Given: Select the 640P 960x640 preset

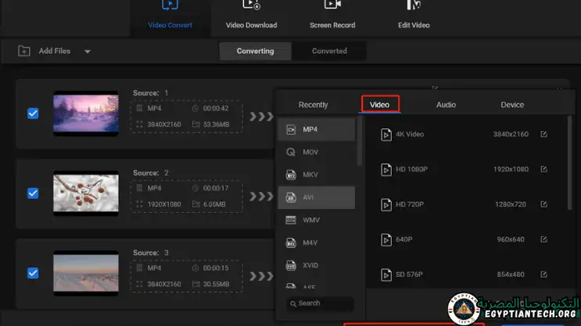Looking at the screenshot, I should tap(465, 239).
